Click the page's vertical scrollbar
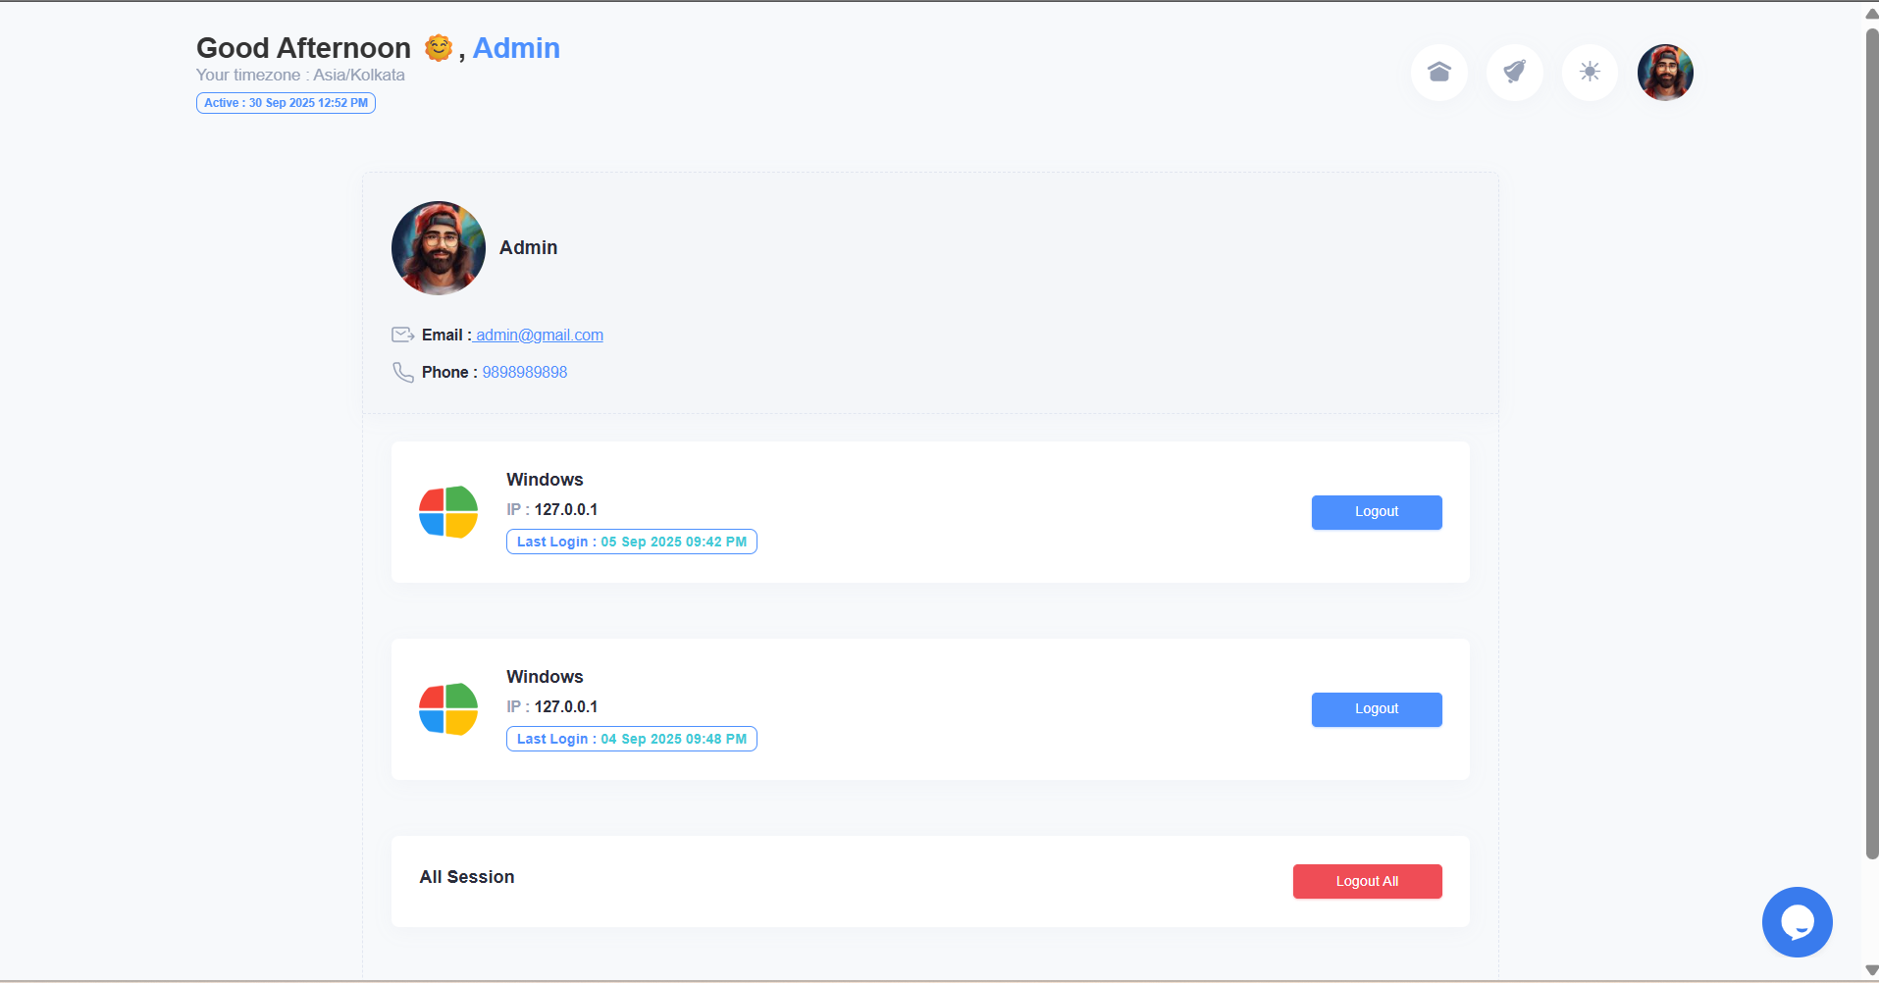1879x983 pixels. point(1871,441)
